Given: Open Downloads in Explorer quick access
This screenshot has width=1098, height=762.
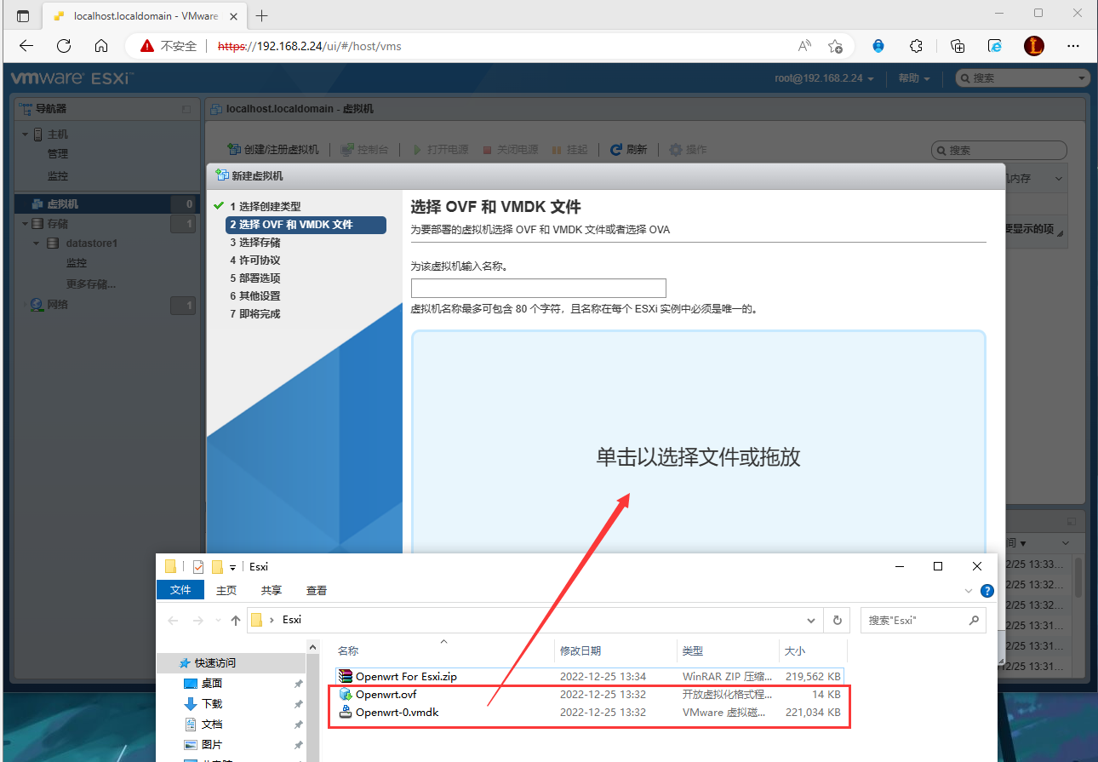Looking at the screenshot, I should pos(212,704).
